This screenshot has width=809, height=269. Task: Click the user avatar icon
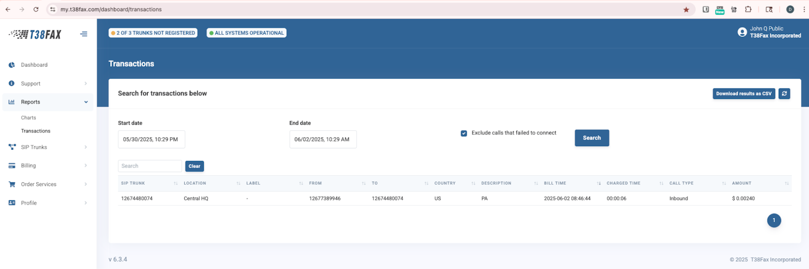(x=742, y=32)
